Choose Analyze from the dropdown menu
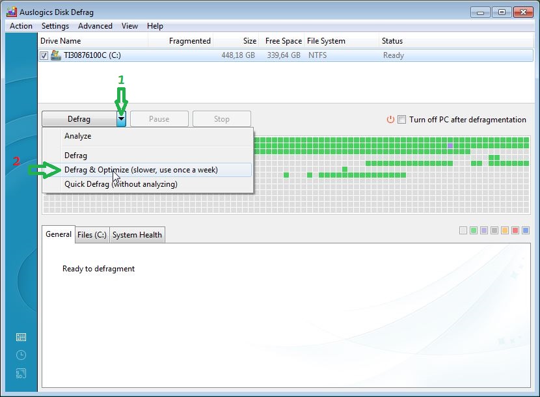 [148, 136]
